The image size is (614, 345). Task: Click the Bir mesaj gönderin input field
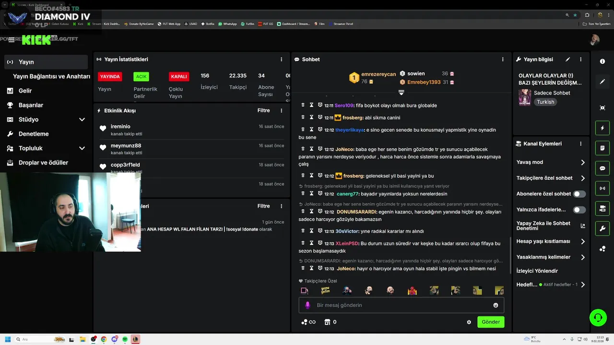pos(401,305)
